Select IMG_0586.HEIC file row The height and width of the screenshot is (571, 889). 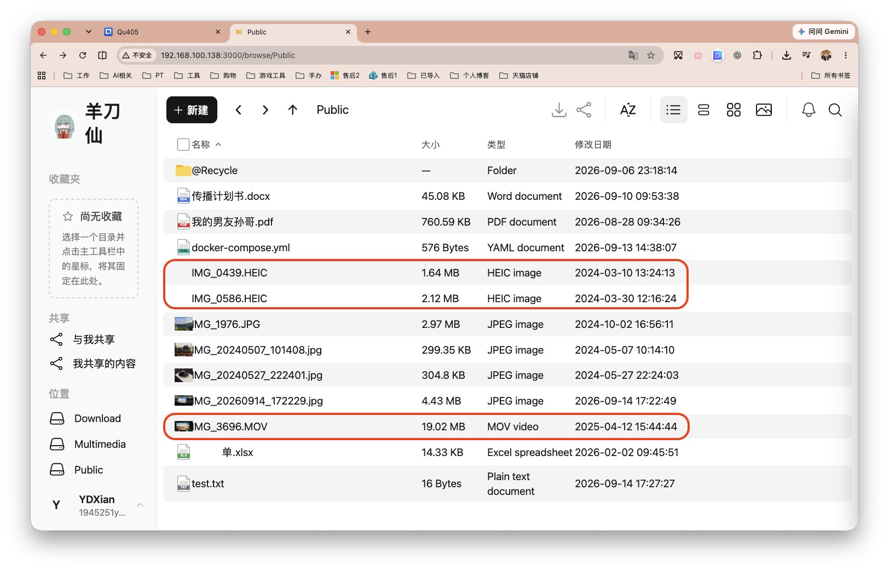(x=507, y=298)
